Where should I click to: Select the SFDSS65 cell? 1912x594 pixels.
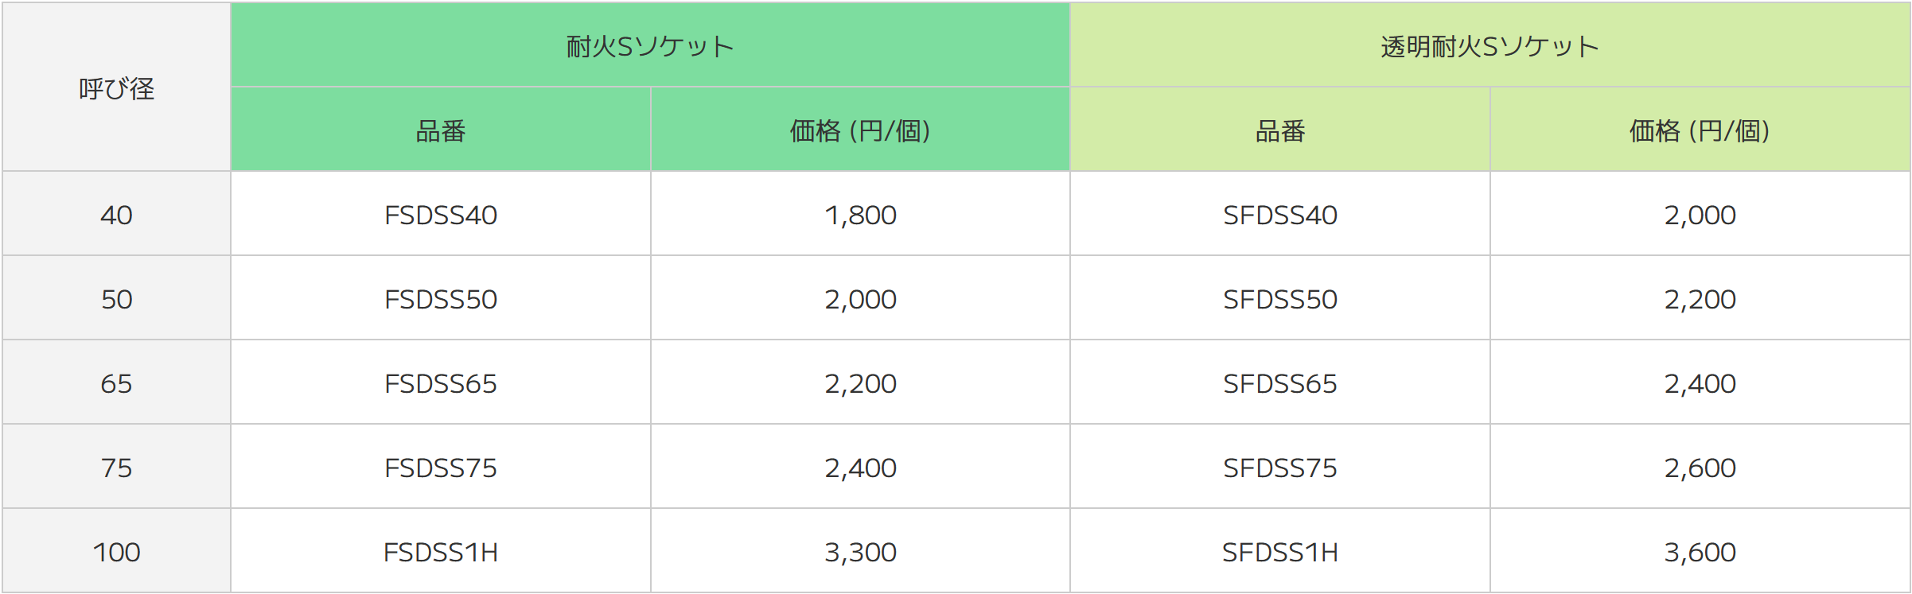point(1279,383)
